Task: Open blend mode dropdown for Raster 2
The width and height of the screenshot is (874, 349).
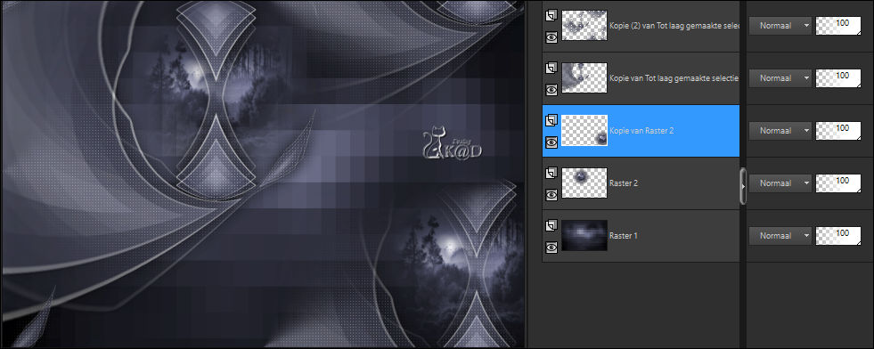Action: pyautogui.click(x=780, y=183)
